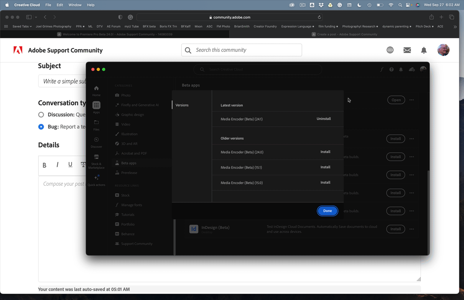This screenshot has height=300, width=464.
Task: Open the sidebar view options chevron in Safari toolbar
Action: tap(36, 17)
